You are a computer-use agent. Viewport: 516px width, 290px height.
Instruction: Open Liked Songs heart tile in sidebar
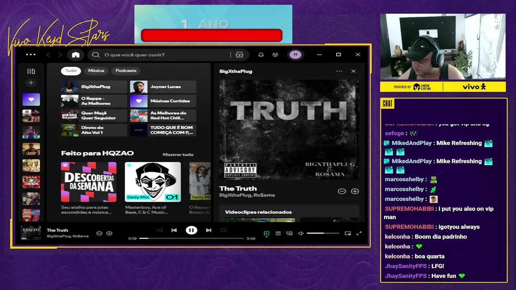pyautogui.click(x=31, y=99)
